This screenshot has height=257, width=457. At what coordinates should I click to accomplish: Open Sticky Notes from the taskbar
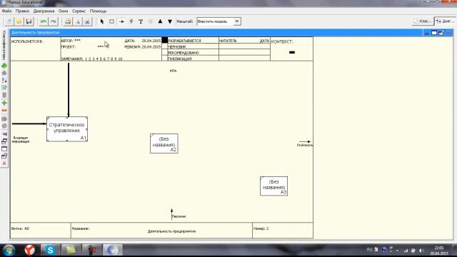tap(71, 250)
